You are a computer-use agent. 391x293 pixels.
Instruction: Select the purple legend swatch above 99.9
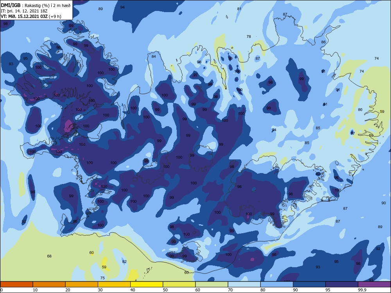coord(374,284)
